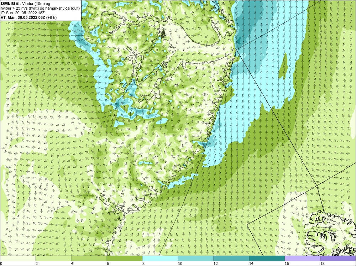Image resolution: width=356 pixels, height=266 pixels.
Task: Click the DMI/IGB title text
Action: (10, 4)
